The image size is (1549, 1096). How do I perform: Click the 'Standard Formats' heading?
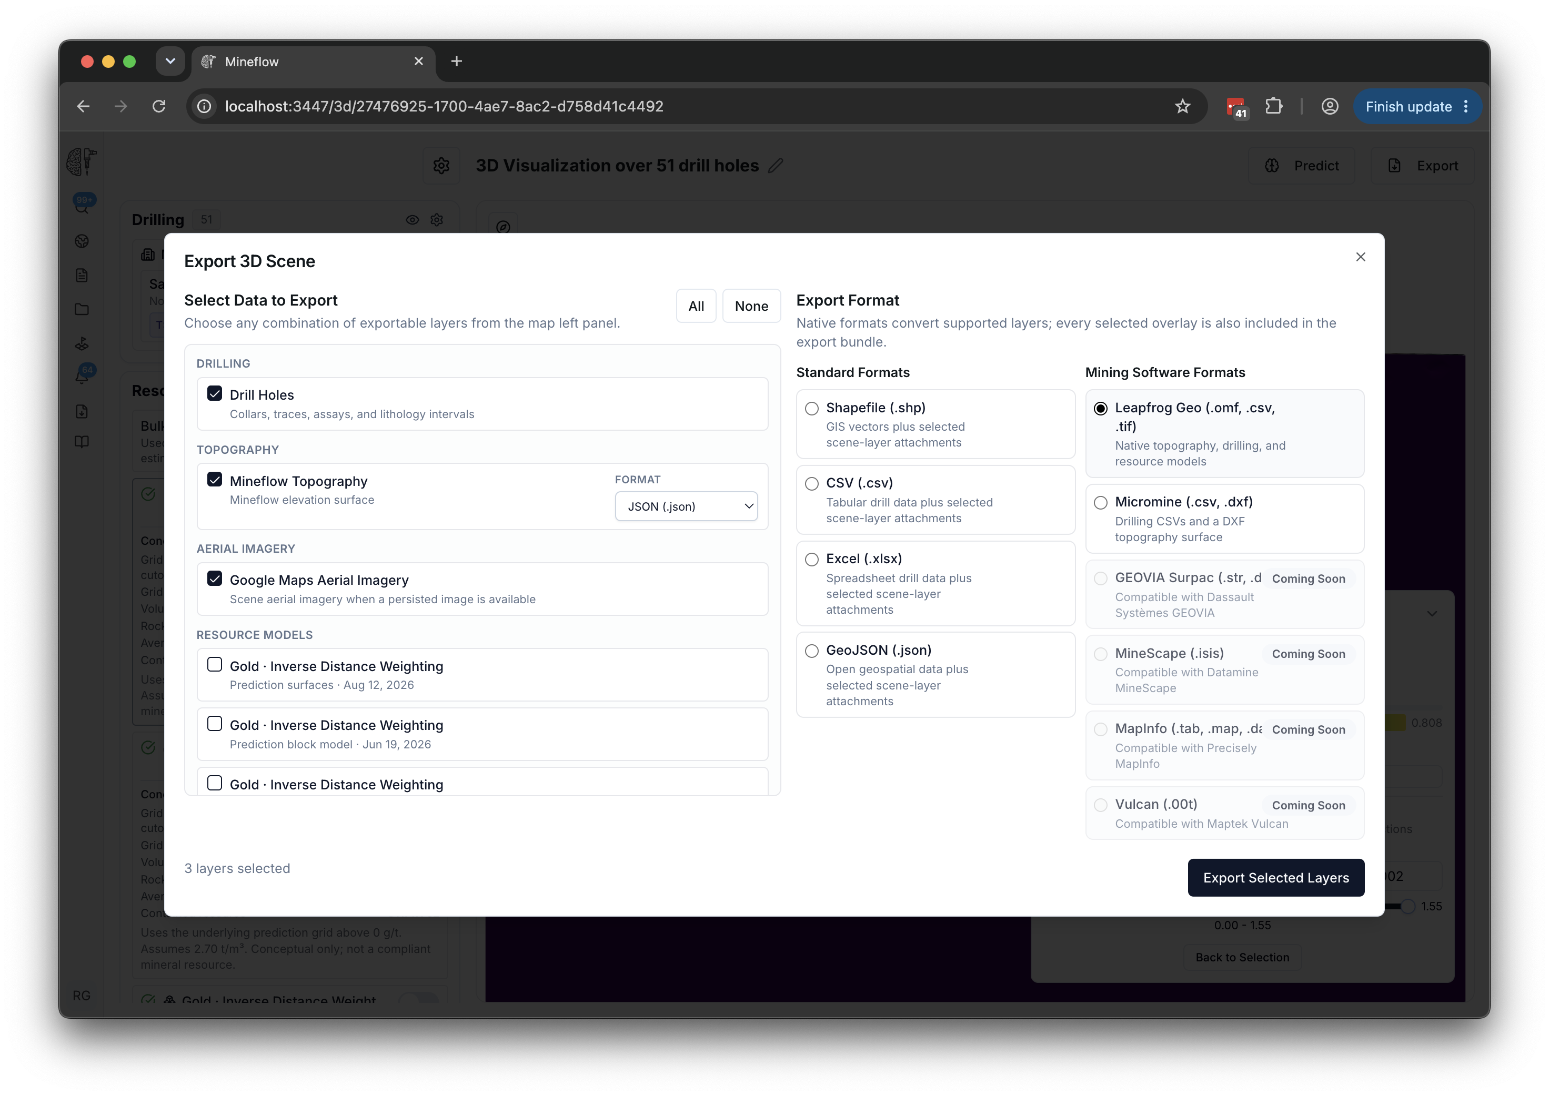853,372
